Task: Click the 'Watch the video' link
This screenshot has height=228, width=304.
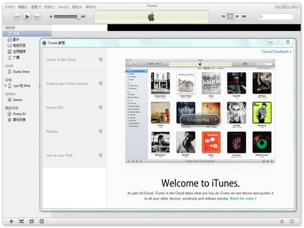Action: coord(243,199)
